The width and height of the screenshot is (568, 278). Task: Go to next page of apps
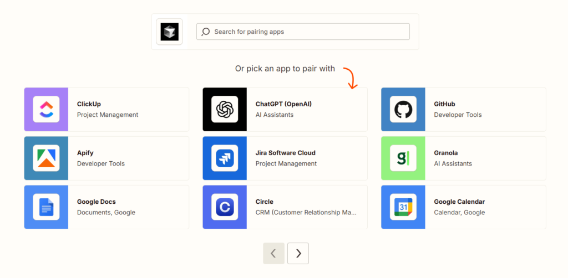pyautogui.click(x=298, y=254)
